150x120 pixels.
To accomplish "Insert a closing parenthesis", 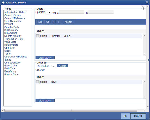I will coord(59,22).
